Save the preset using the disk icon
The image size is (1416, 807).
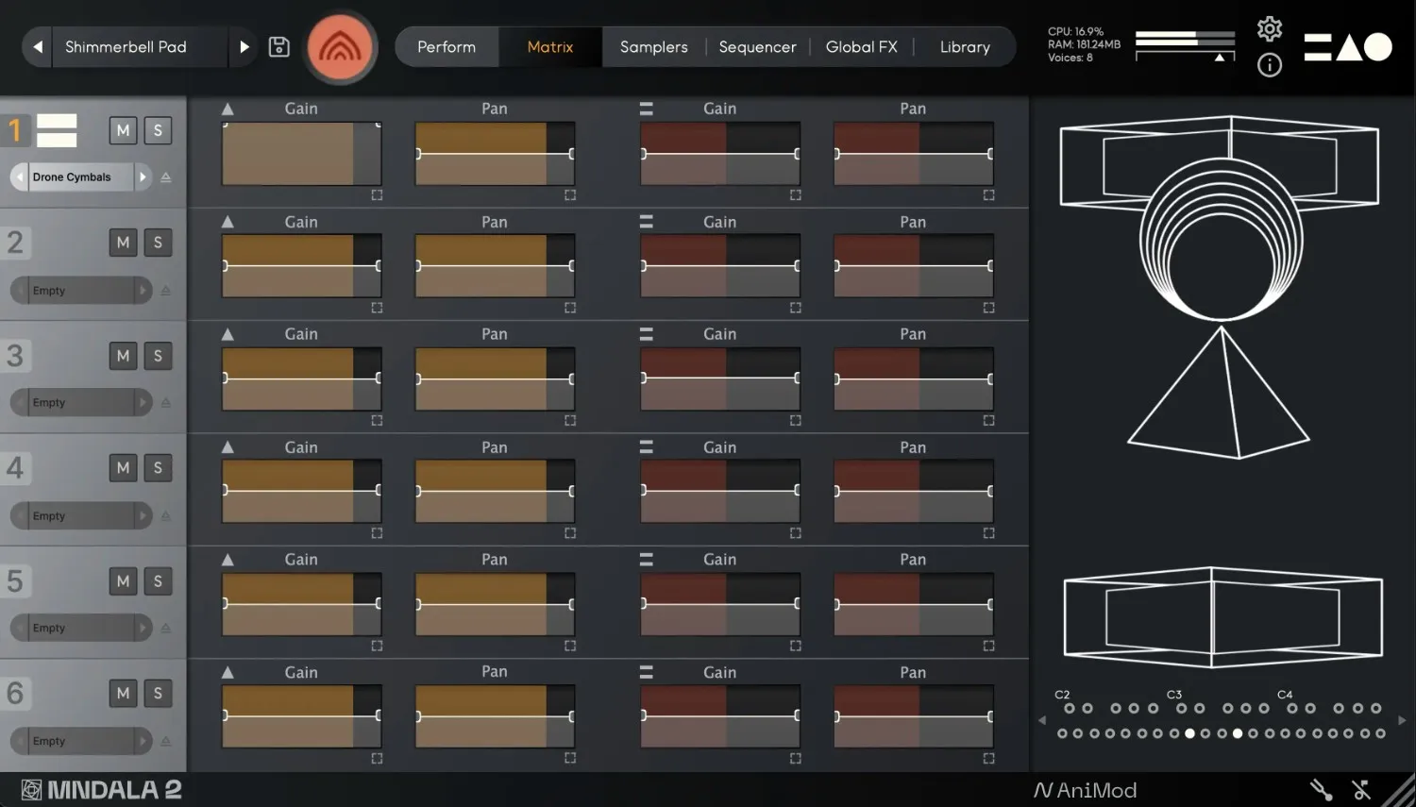coord(278,46)
